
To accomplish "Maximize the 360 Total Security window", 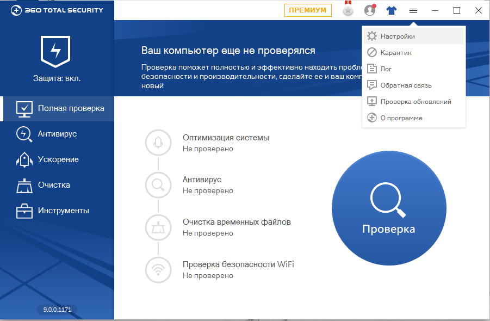I will point(457,11).
